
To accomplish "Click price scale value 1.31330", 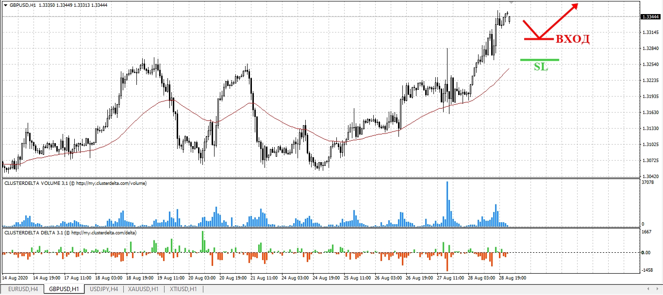I will click(650, 129).
